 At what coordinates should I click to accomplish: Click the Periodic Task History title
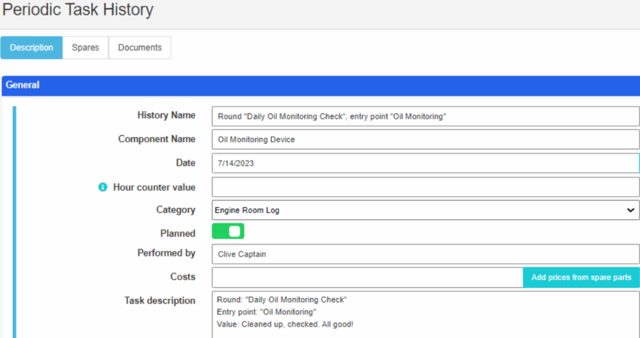point(77,9)
